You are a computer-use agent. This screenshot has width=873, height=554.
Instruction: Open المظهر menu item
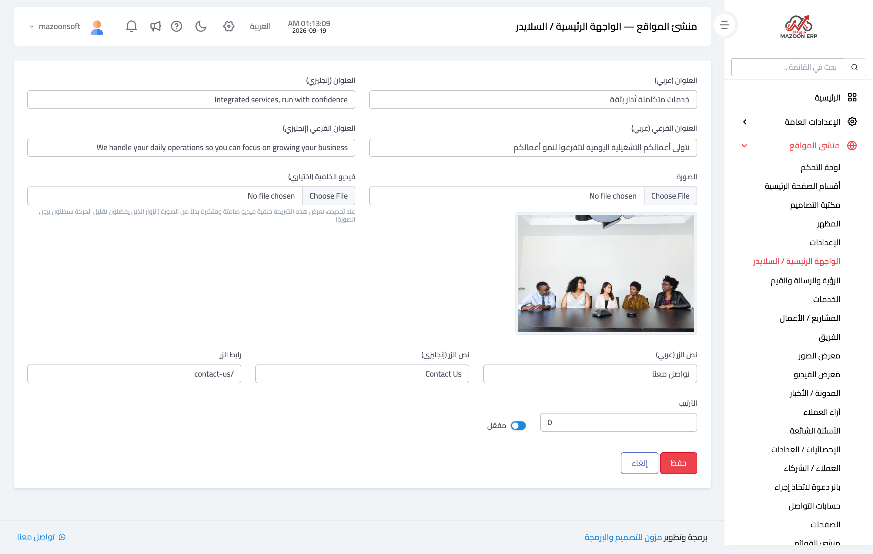tap(828, 224)
